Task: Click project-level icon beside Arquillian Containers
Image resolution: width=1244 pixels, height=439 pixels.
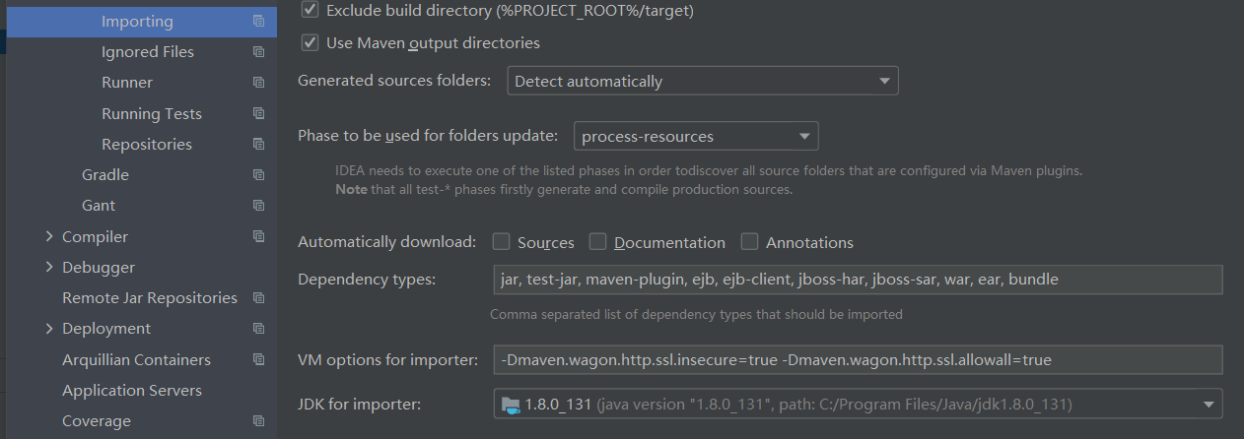Action: pos(258,360)
